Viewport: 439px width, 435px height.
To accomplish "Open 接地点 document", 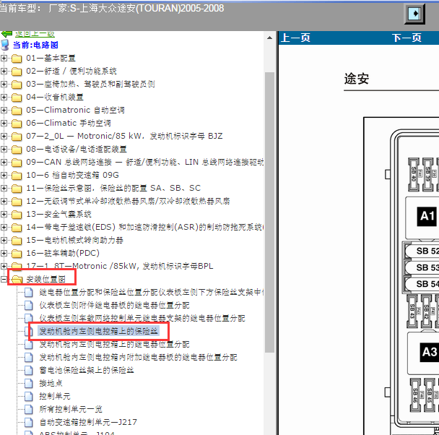I will pyautogui.click(x=51, y=383).
